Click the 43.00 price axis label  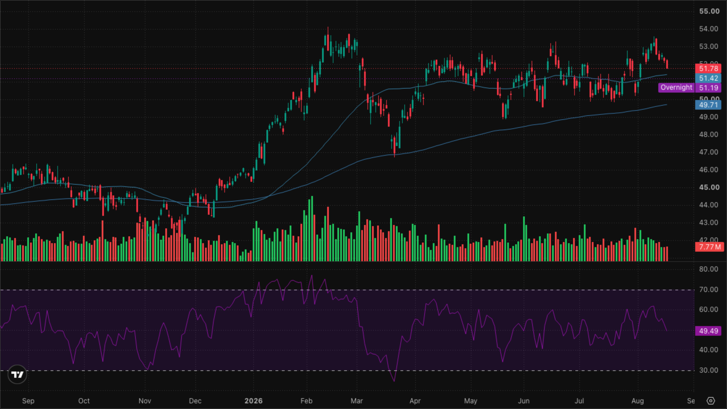(709, 222)
